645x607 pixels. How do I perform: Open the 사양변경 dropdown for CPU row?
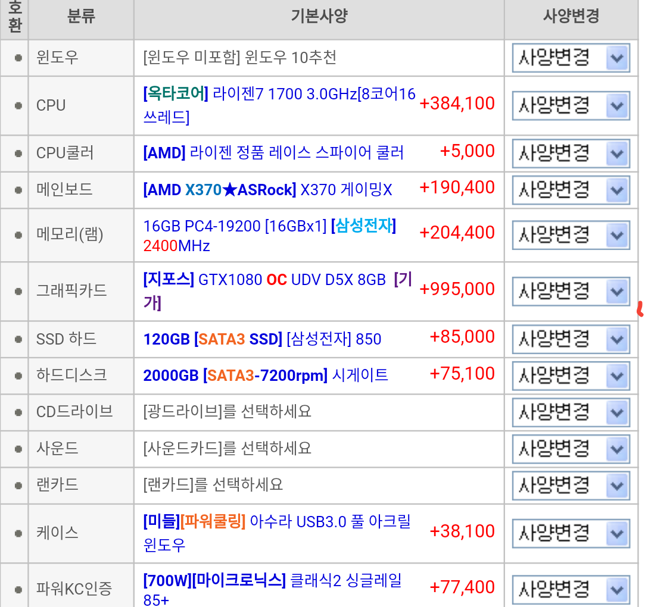point(571,105)
